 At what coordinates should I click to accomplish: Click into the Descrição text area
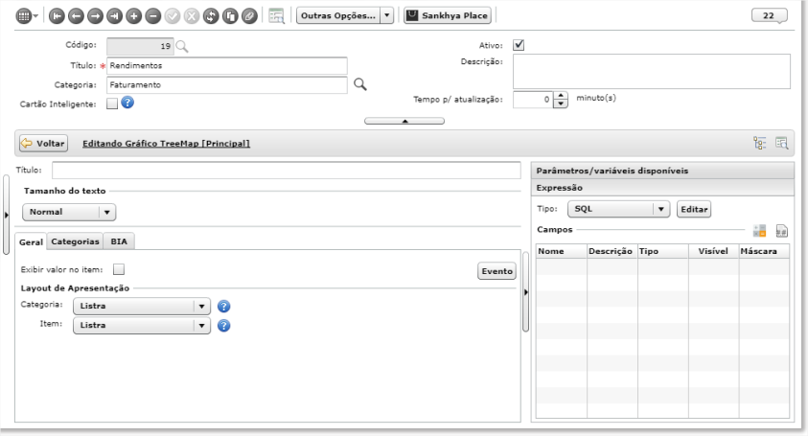(652, 72)
